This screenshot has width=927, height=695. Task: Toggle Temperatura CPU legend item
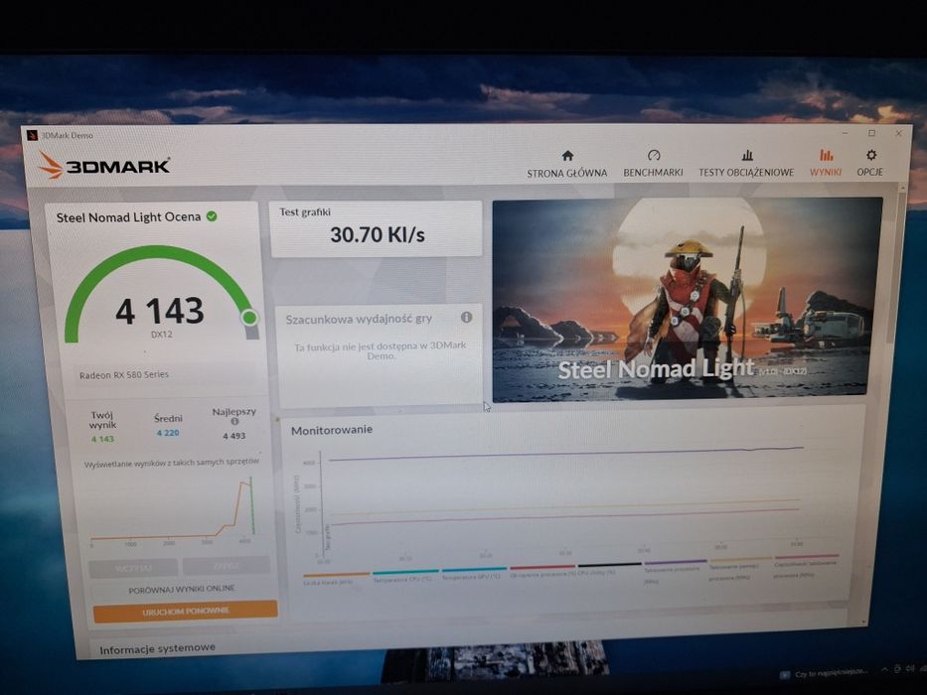tap(405, 576)
